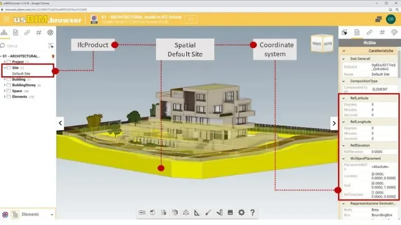Collapse the Site tree node
This screenshot has width=401, height=225.
5,68
